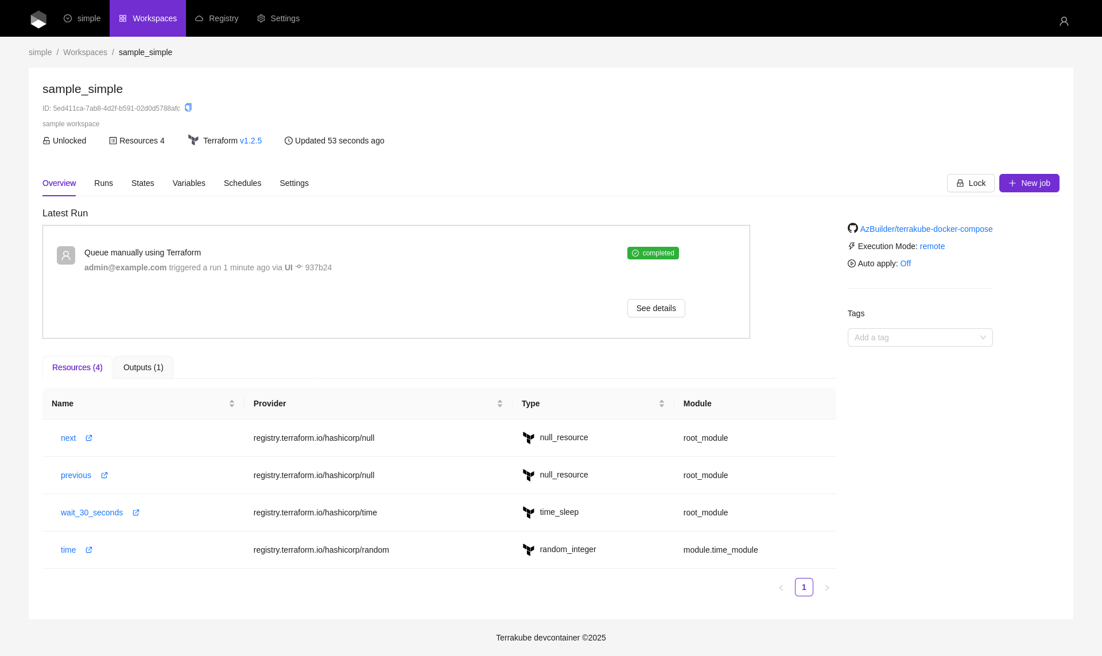Sort resources by Provider column

(499, 403)
